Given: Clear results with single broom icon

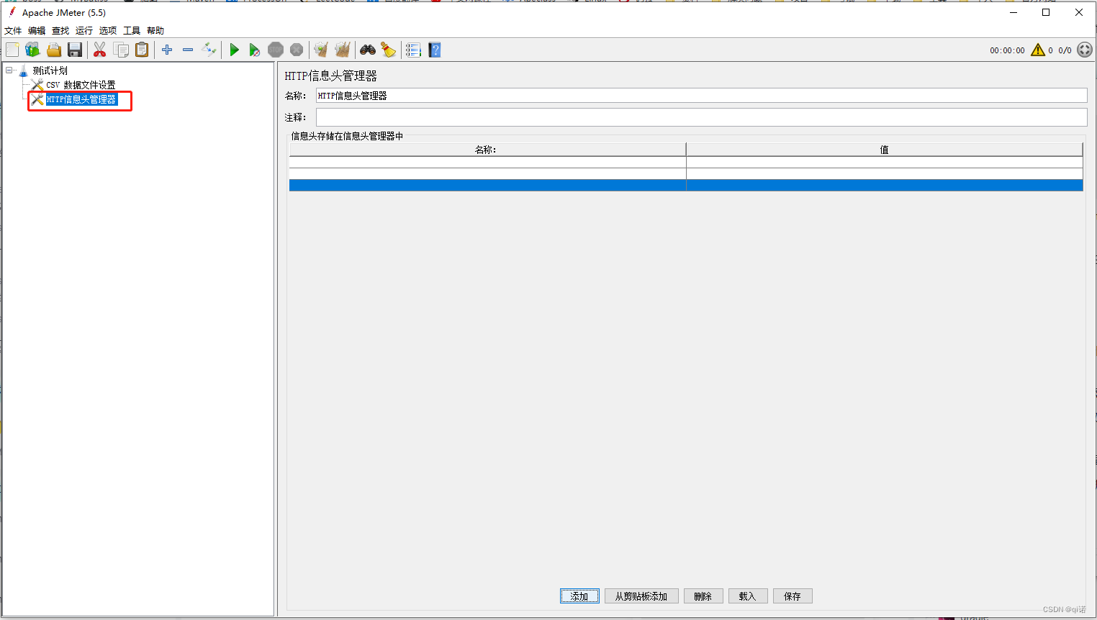Looking at the screenshot, I should (321, 50).
